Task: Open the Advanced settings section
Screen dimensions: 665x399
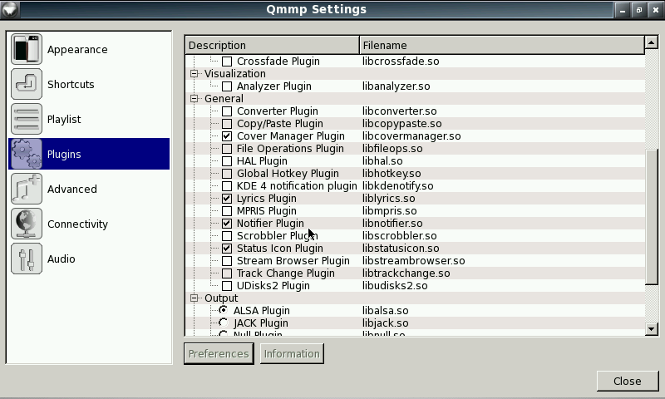Action: tap(89, 189)
